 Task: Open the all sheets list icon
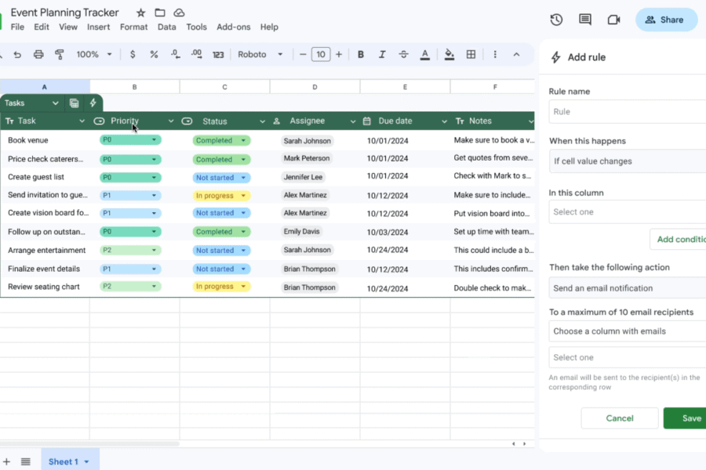click(26, 461)
